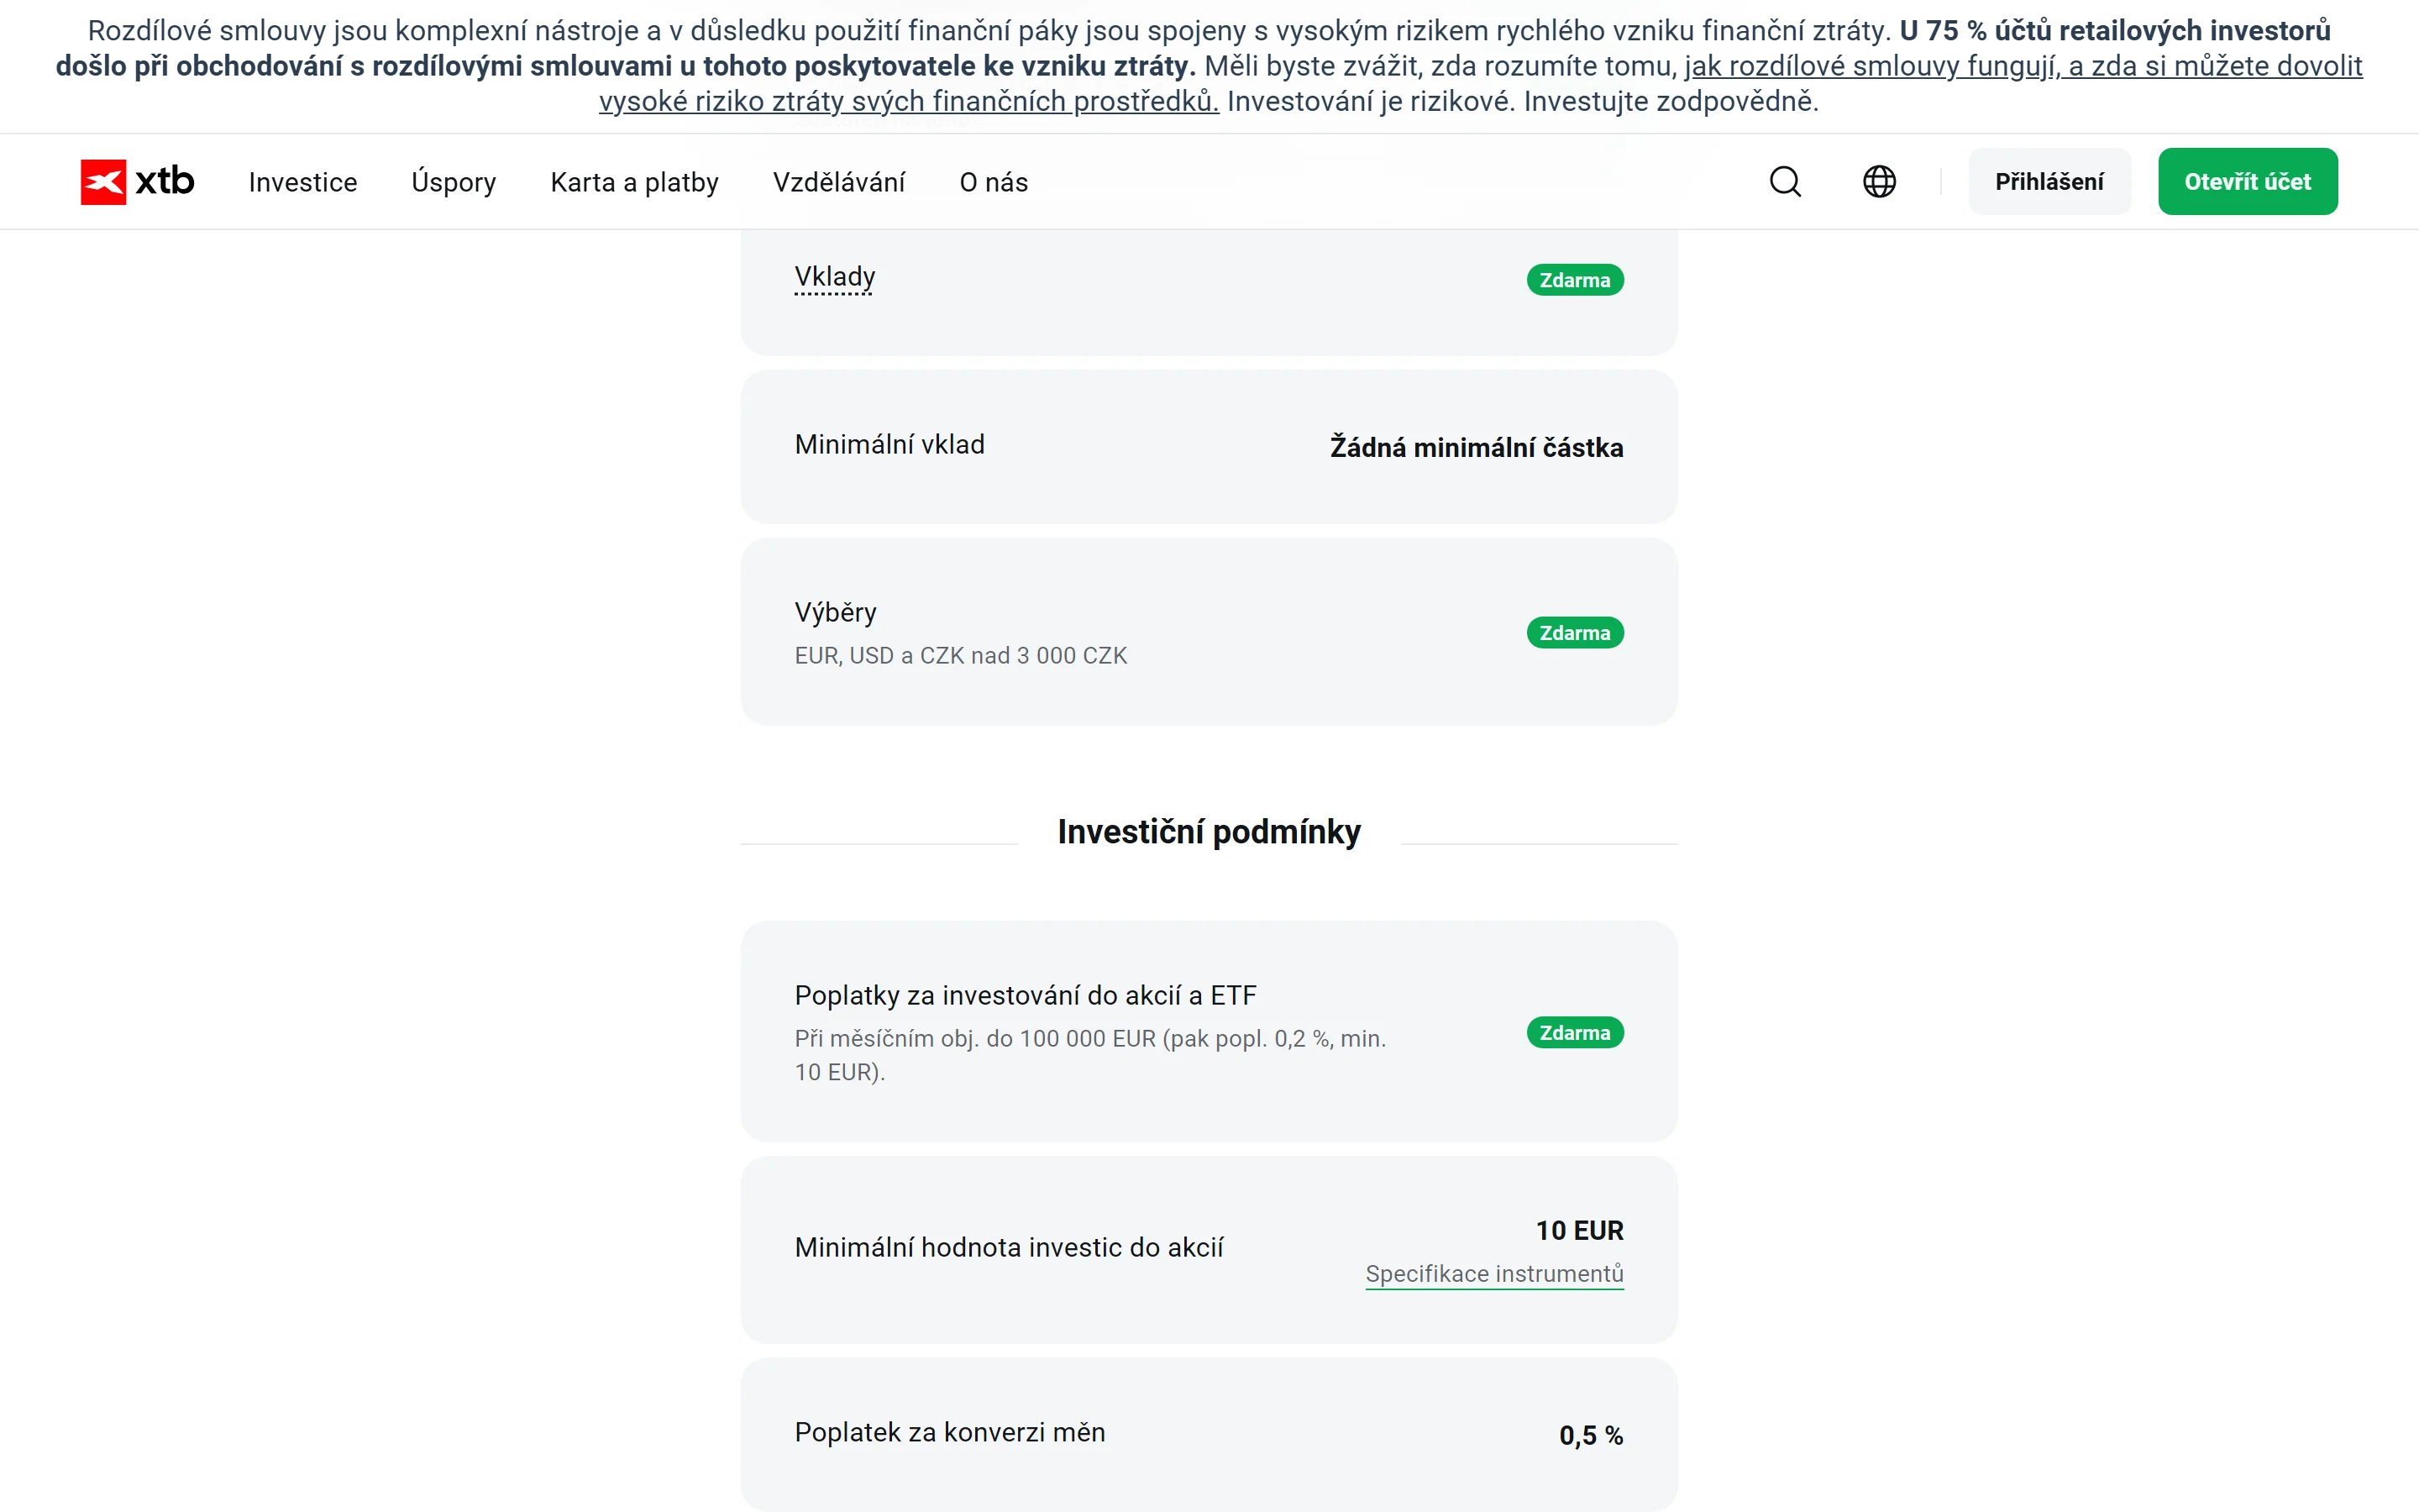
Task: Open the search function
Action: tap(1785, 181)
